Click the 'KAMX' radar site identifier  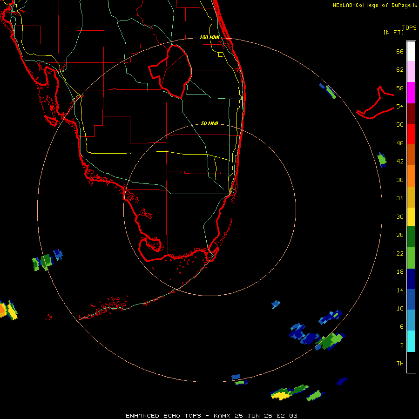(222, 416)
